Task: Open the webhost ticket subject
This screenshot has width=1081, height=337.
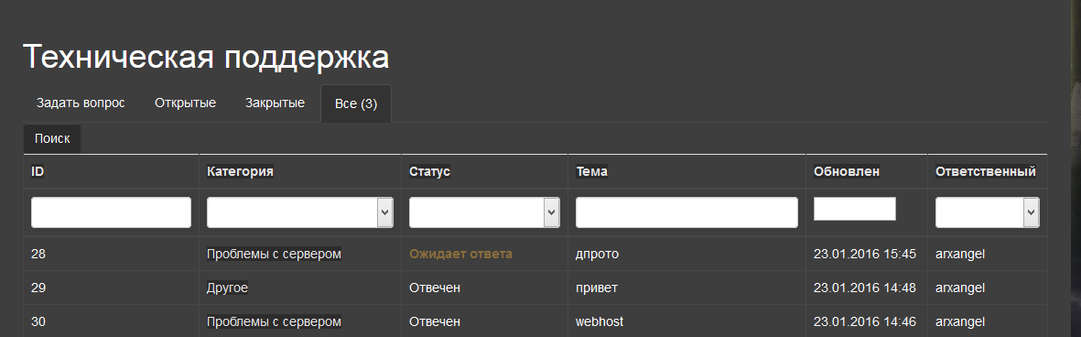Action: click(600, 321)
